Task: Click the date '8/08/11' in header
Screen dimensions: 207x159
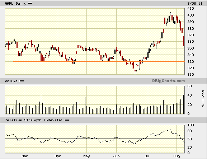Action: (195, 4)
